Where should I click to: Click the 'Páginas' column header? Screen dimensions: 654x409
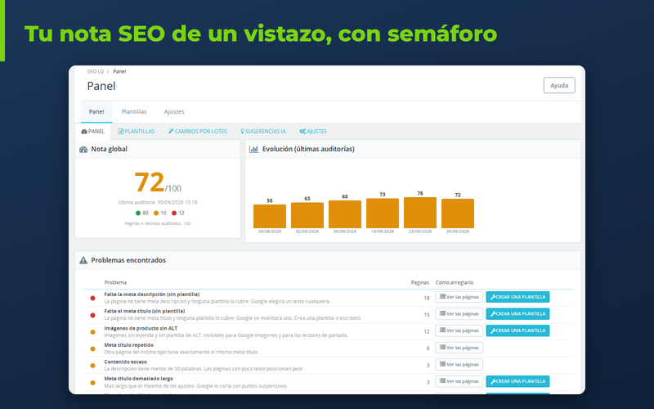click(420, 282)
